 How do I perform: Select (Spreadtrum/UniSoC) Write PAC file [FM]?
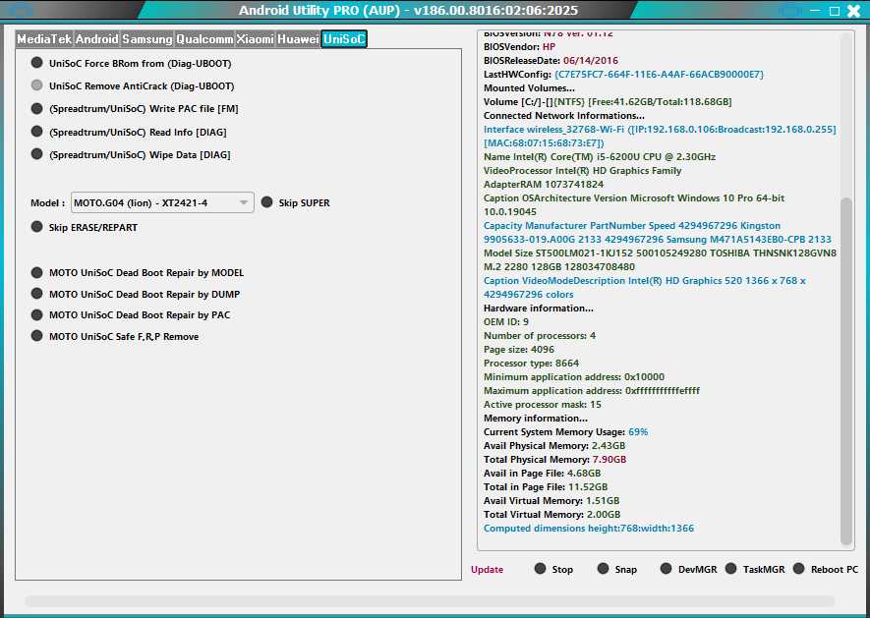tap(34, 109)
